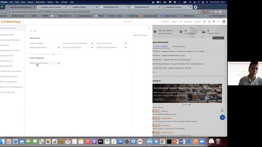Open the EN language dropdown

[218, 22]
